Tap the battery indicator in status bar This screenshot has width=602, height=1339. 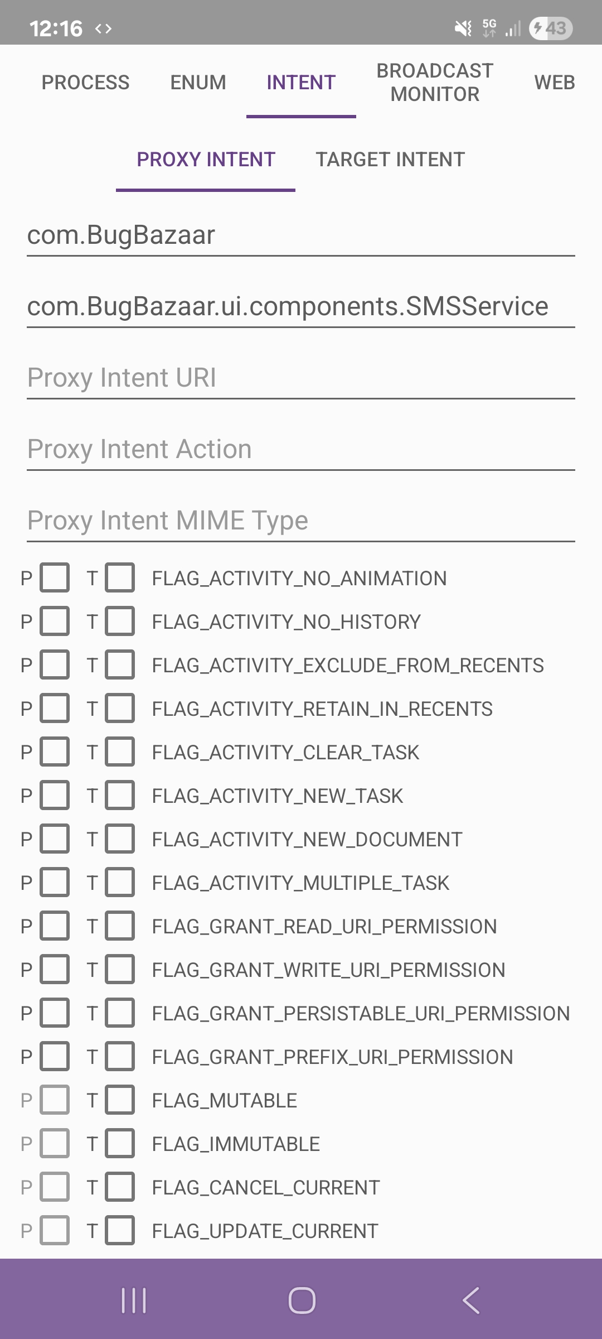551,28
